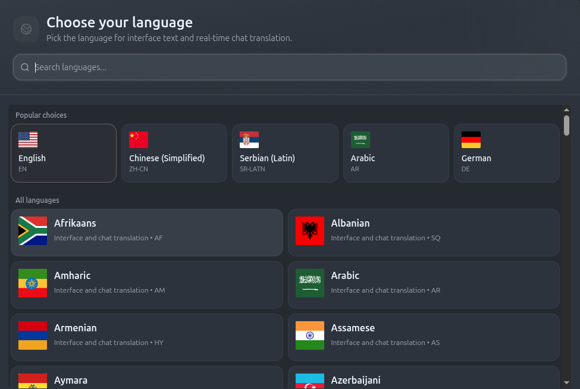Choose the Arabic row's title in All languages
The height and width of the screenshot is (389, 580).
(x=345, y=275)
